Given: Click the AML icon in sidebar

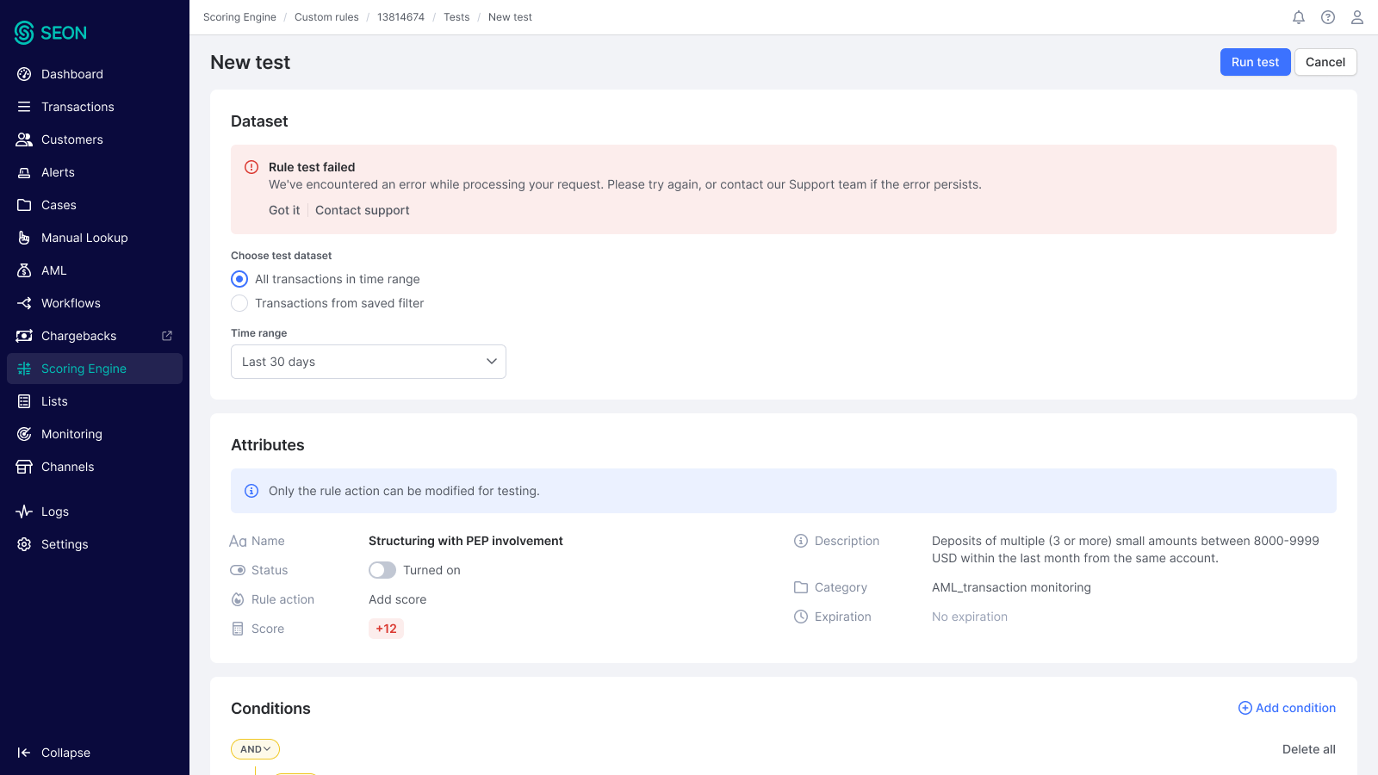Looking at the screenshot, I should tap(24, 270).
